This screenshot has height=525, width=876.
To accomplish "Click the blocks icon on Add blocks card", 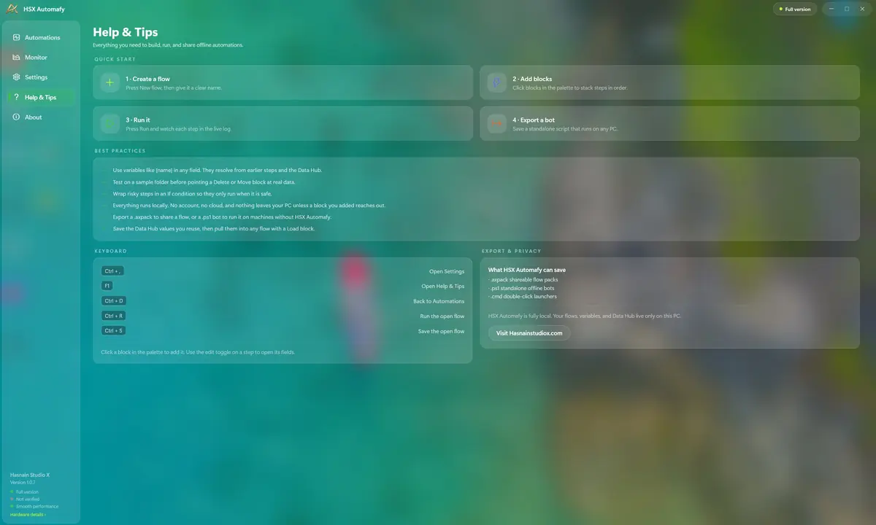I will click(496, 82).
